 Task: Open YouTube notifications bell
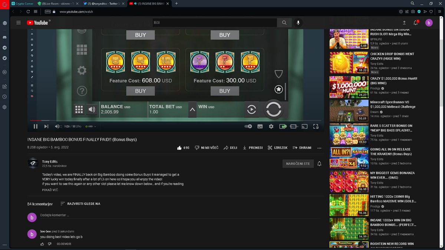point(416,23)
